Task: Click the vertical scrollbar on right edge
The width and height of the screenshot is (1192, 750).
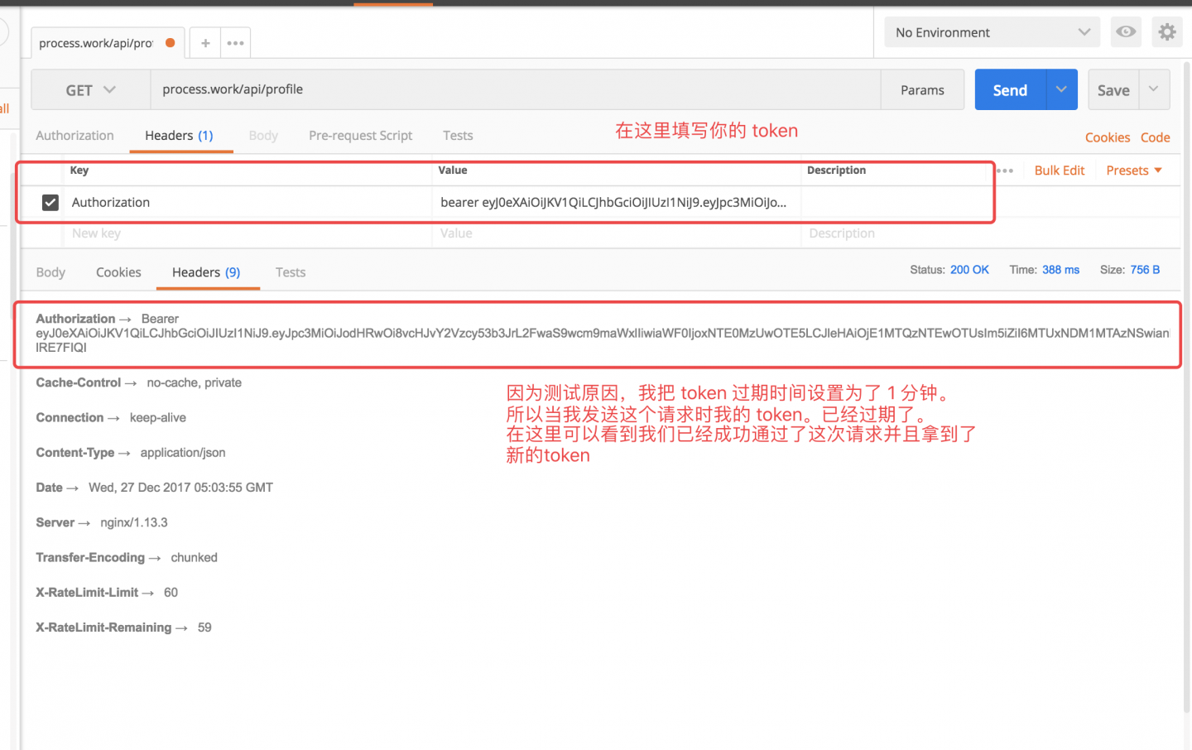Action: coord(1185,386)
